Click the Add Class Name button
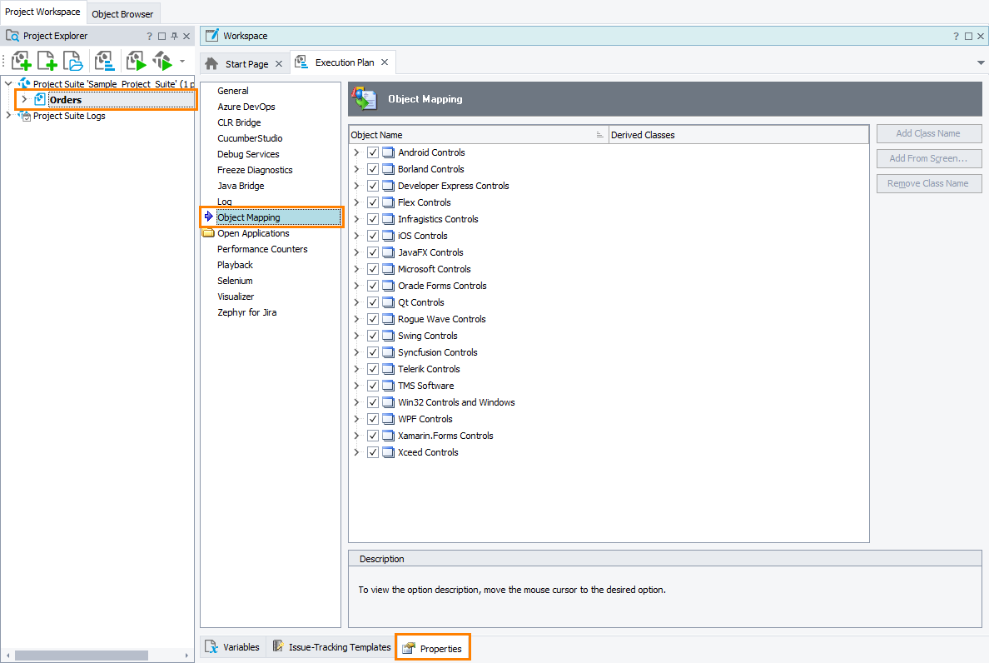Image resolution: width=989 pixels, height=663 pixels. click(x=928, y=133)
